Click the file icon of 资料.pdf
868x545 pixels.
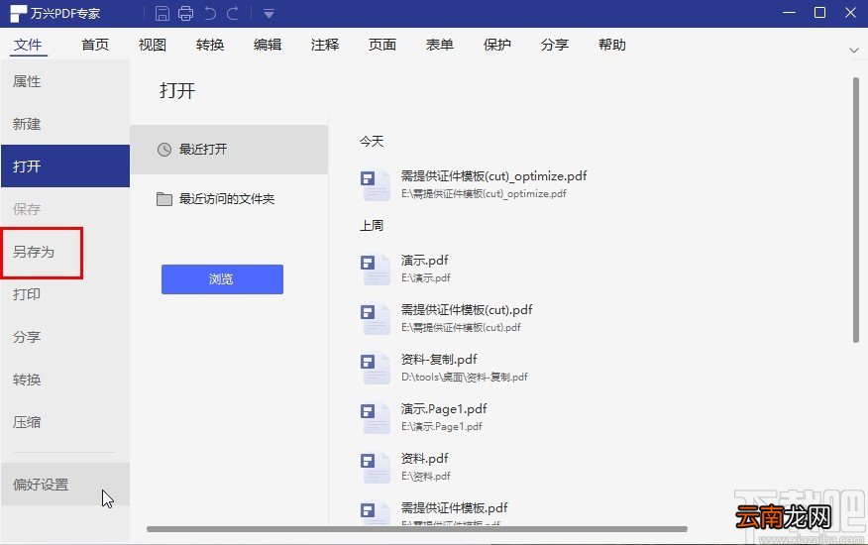(x=376, y=467)
